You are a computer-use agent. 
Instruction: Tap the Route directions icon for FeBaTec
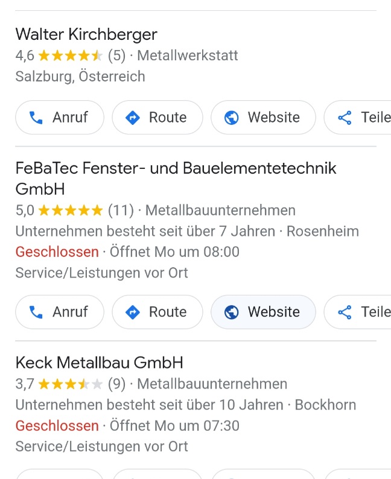coord(133,312)
